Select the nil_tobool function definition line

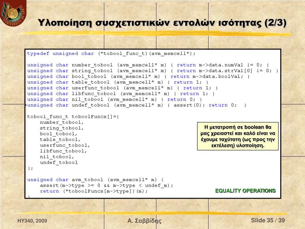pos(114,100)
